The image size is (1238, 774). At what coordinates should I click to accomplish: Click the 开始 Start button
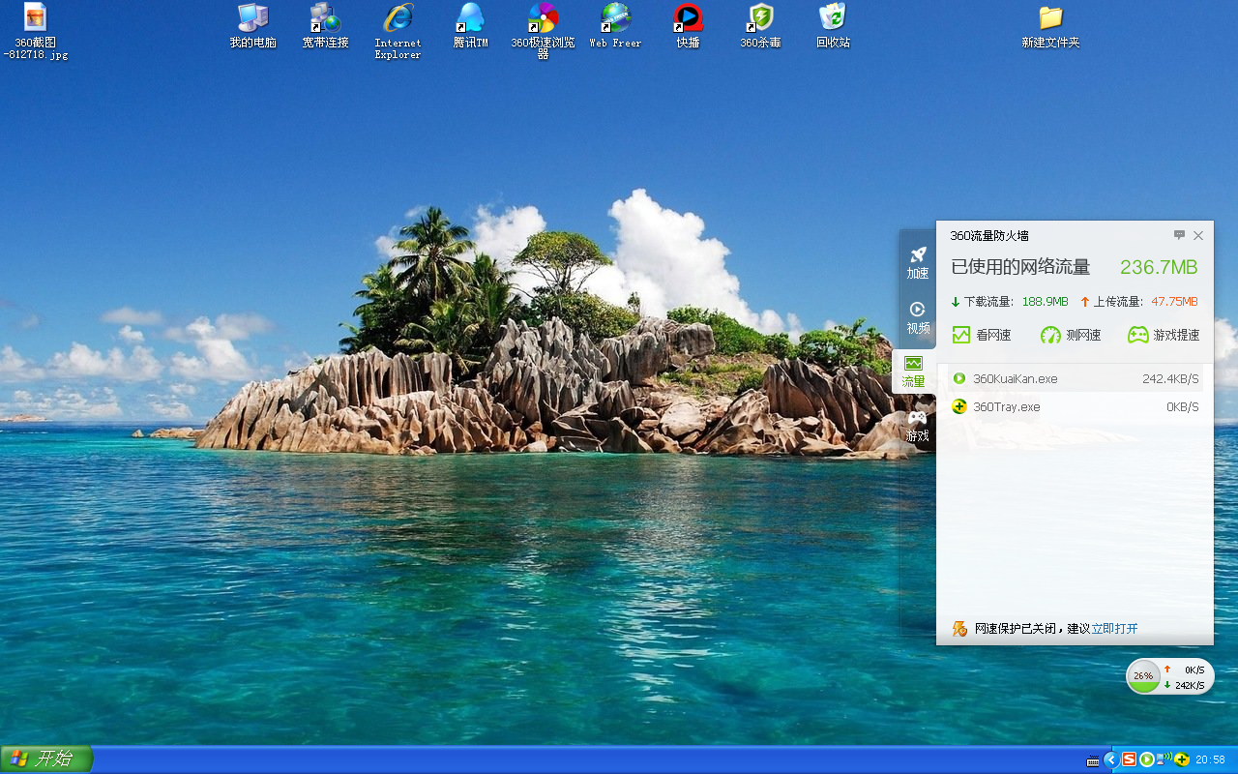click(46, 759)
